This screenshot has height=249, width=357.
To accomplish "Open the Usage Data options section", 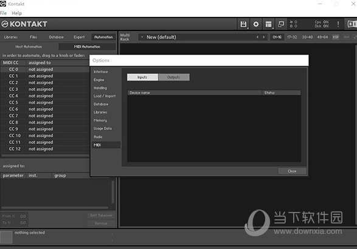I will coord(106,129).
